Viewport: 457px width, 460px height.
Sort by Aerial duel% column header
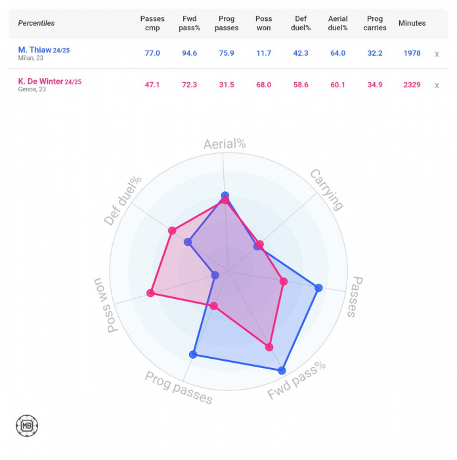(x=337, y=23)
